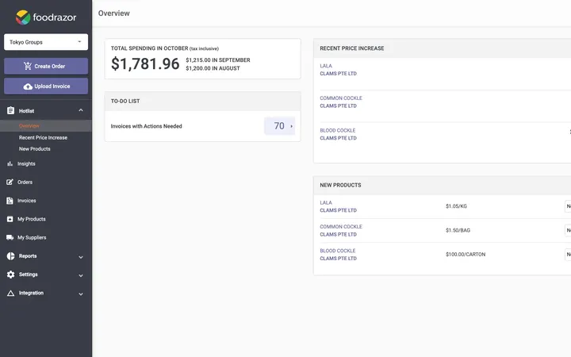Click the $1.05/KG price value
The height and width of the screenshot is (357, 571).
(x=456, y=206)
